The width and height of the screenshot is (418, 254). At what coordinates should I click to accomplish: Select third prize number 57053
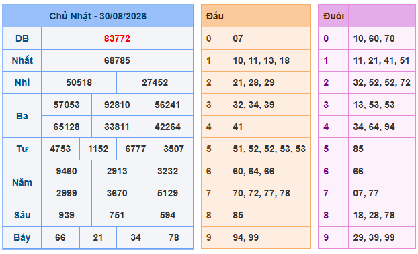tap(67, 105)
